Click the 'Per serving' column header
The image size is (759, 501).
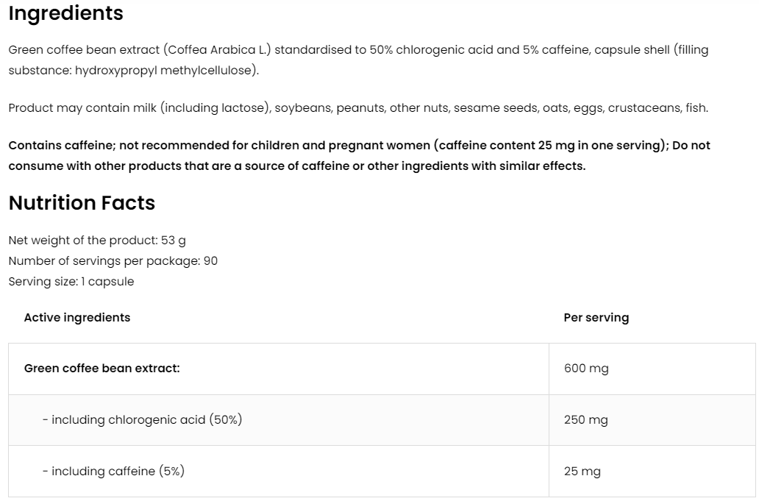pyautogui.click(x=596, y=318)
